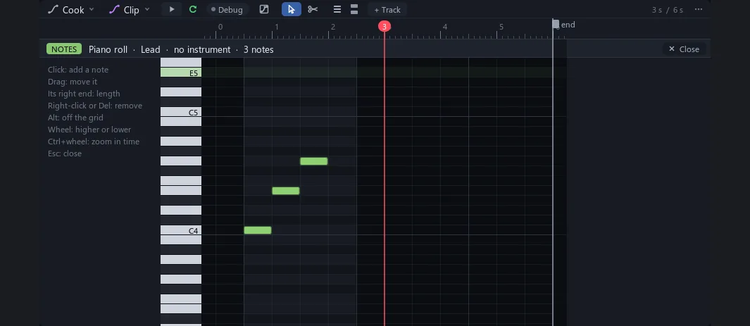Open the Cook dropdown menu
The height and width of the screenshot is (326, 750).
[71, 10]
